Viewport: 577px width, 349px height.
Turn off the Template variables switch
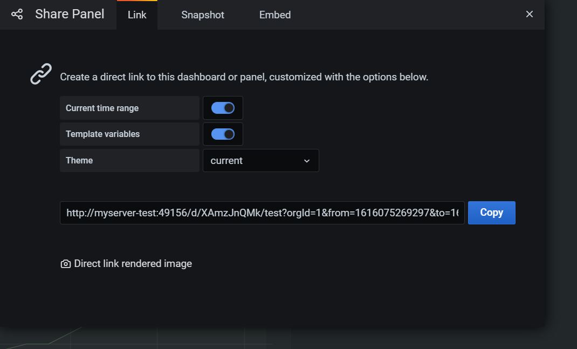[223, 134]
